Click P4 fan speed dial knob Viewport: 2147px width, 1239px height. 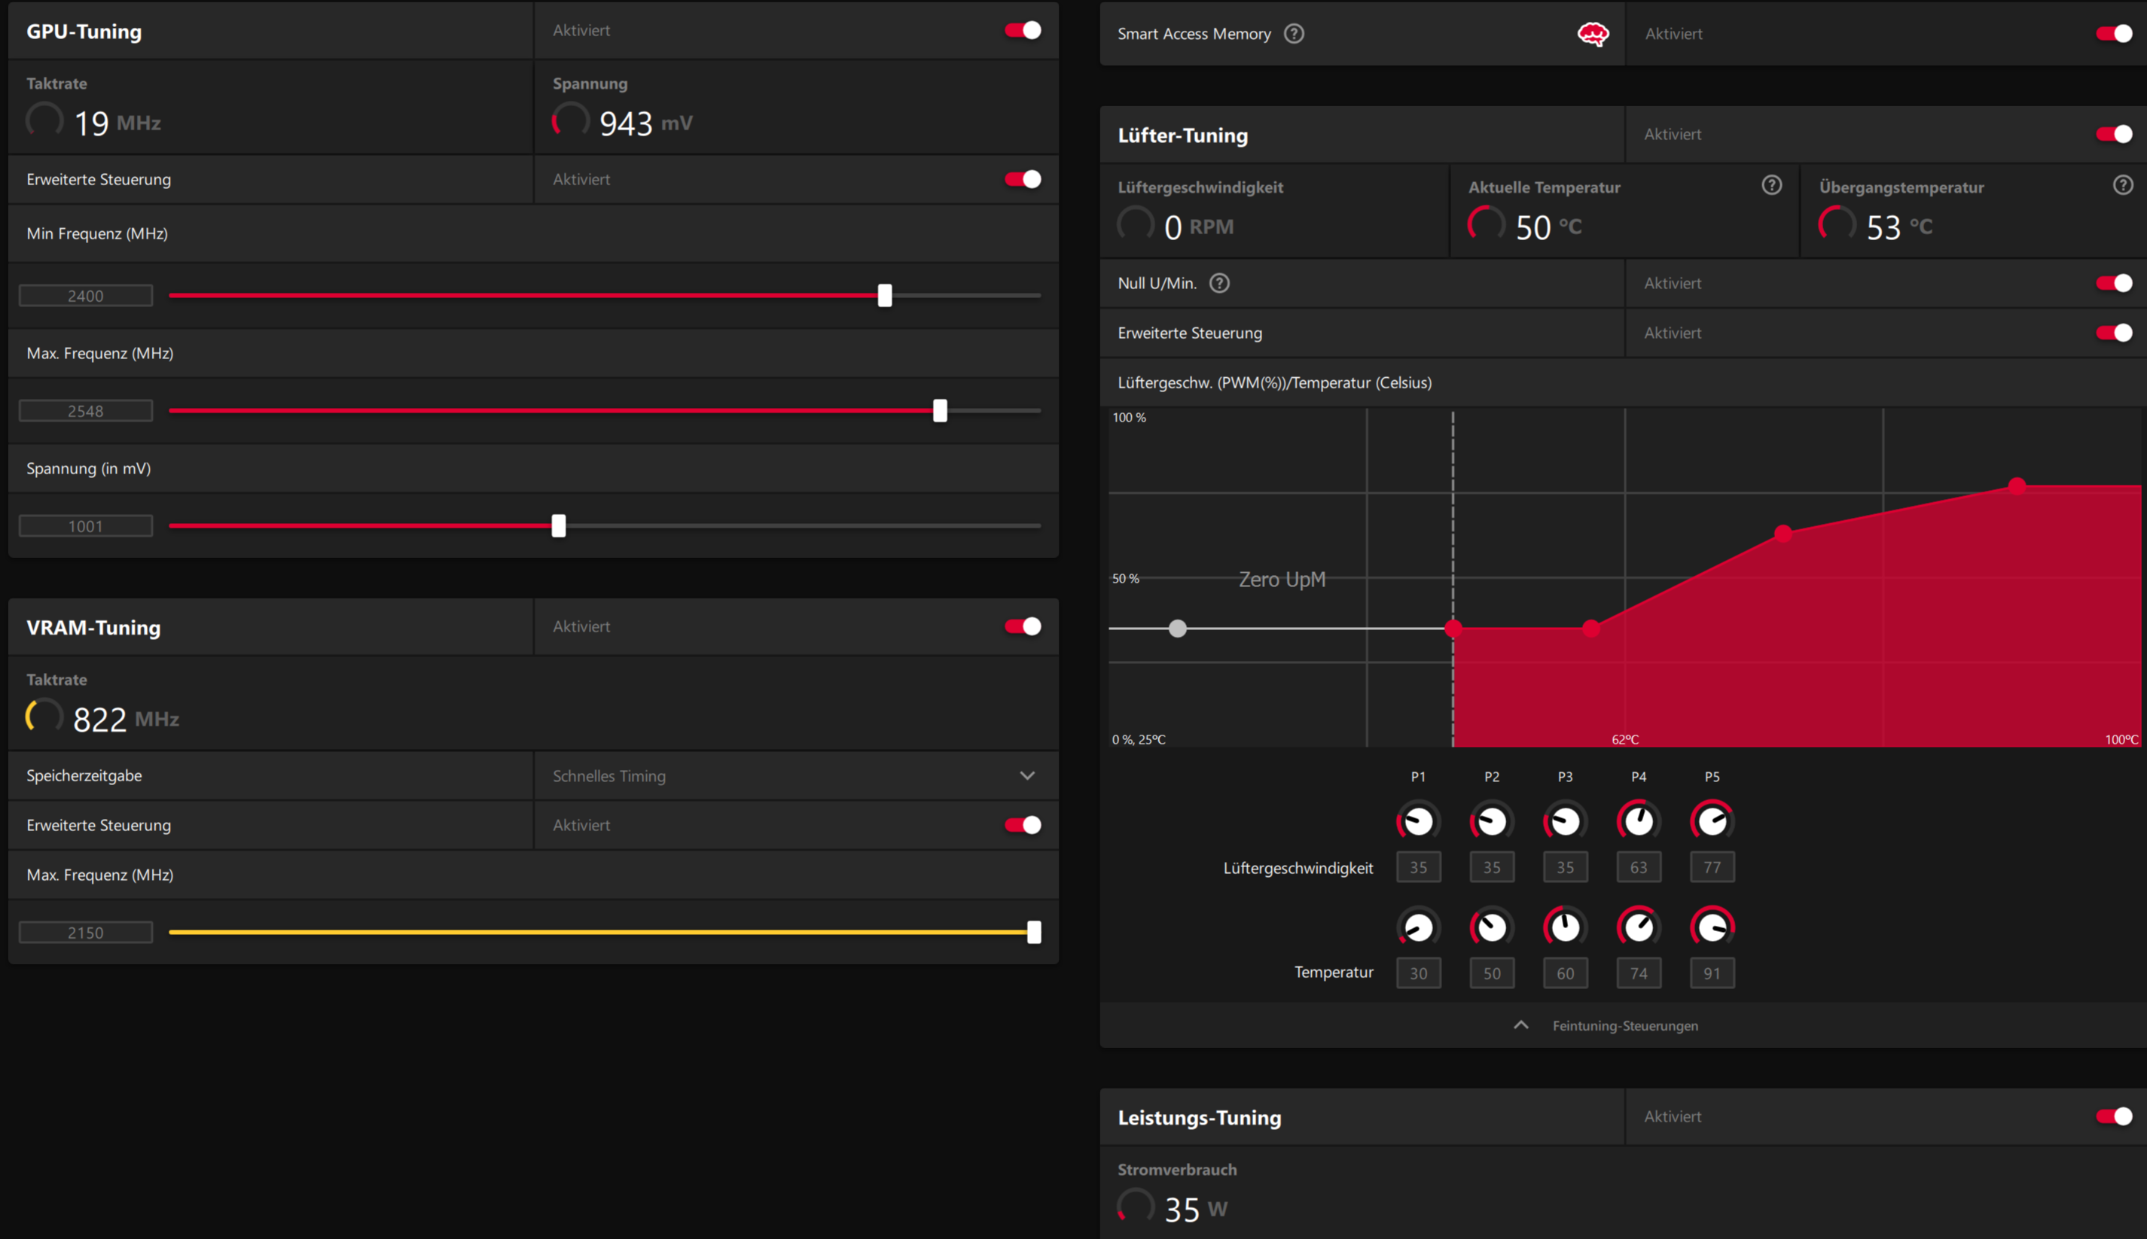pyautogui.click(x=1638, y=821)
